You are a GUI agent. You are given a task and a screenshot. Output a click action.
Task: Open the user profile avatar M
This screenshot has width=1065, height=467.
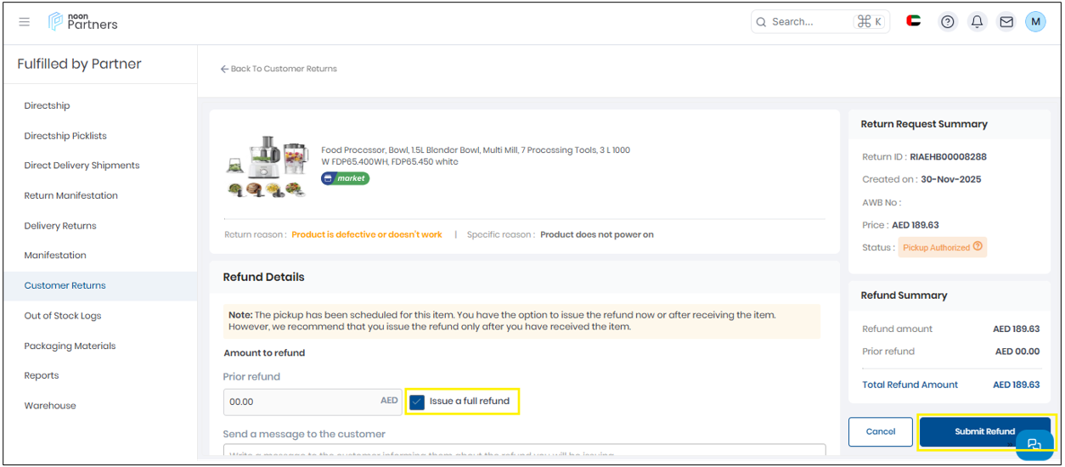point(1035,22)
